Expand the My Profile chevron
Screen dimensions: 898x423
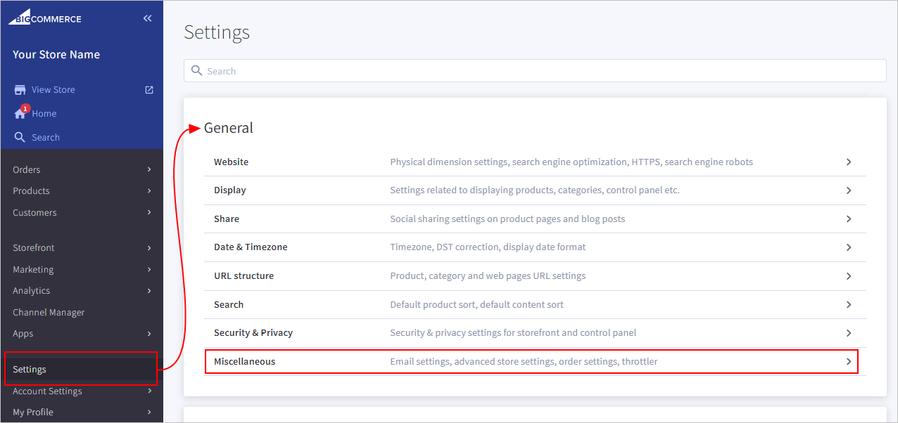tap(148, 412)
